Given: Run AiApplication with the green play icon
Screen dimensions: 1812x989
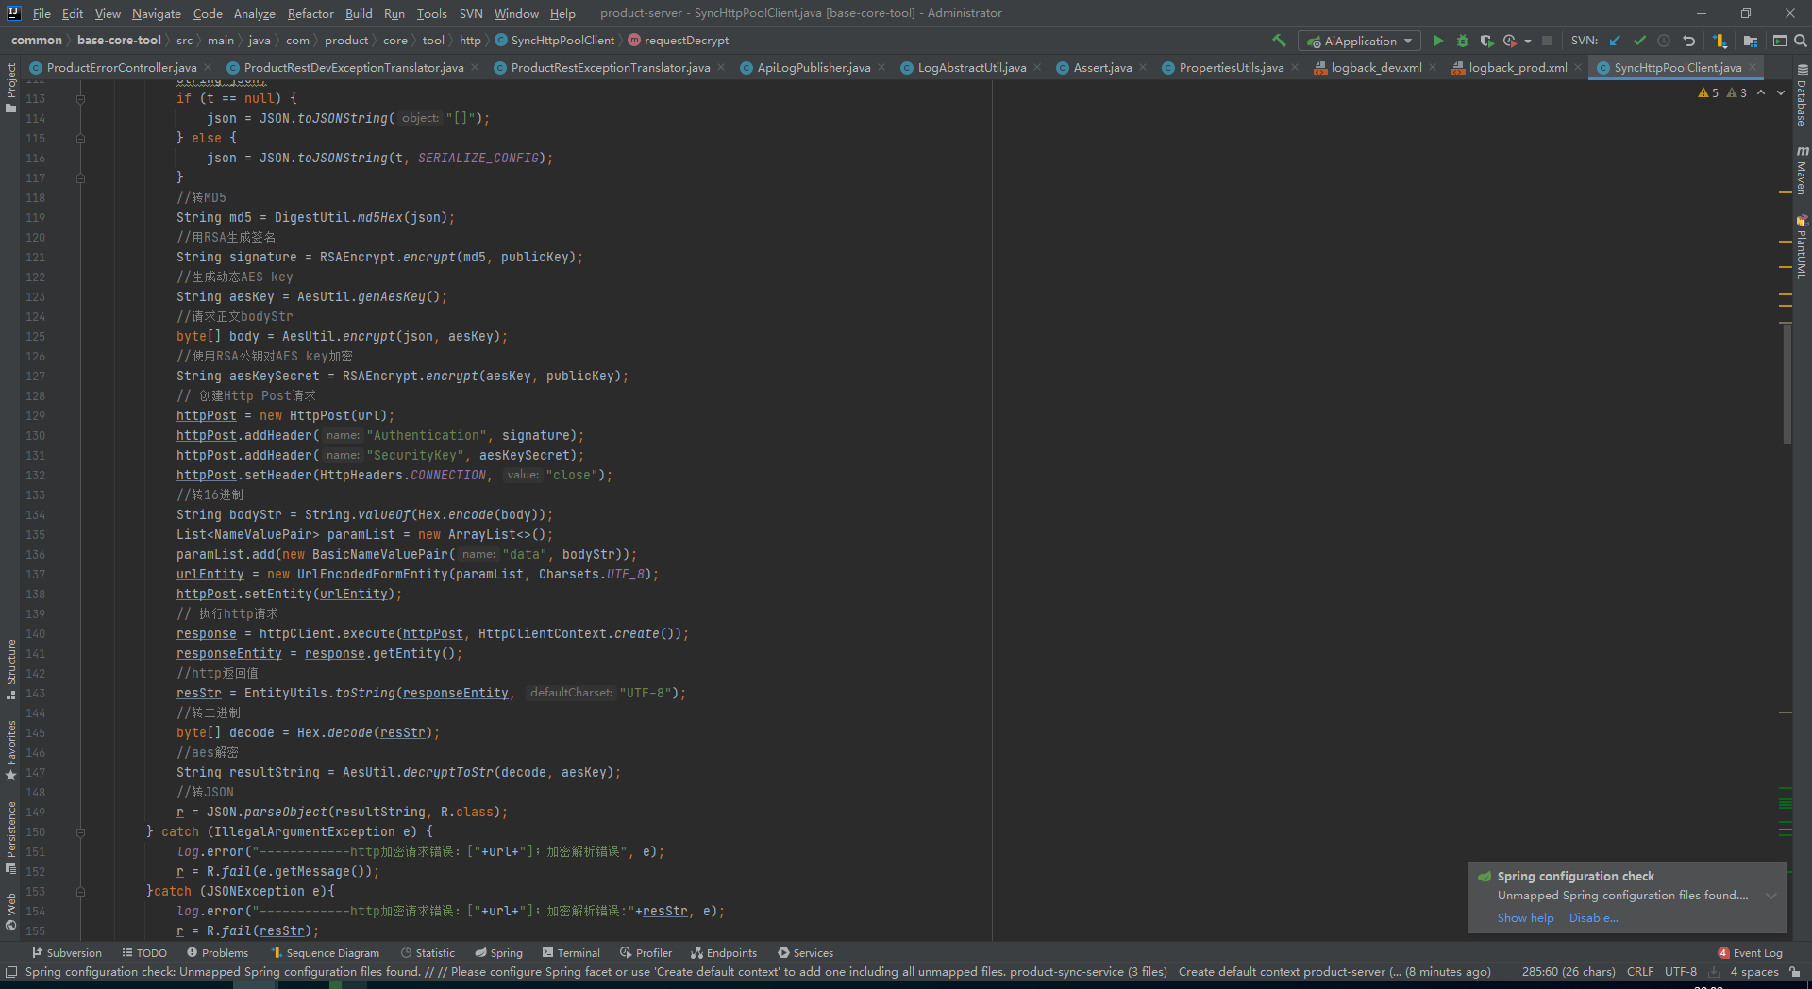Looking at the screenshot, I should [1438, 41].
